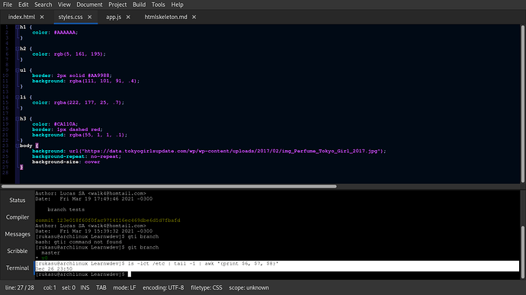Open the Document menu
The height and width of the screenshot is (295, 526).
point(89,5)
